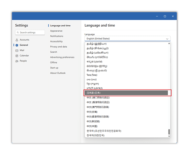The width and height of the screenshot is (189, 155).
Task: Minimize the Settings window
Action: pyautogui.click(x=157, y=16)
